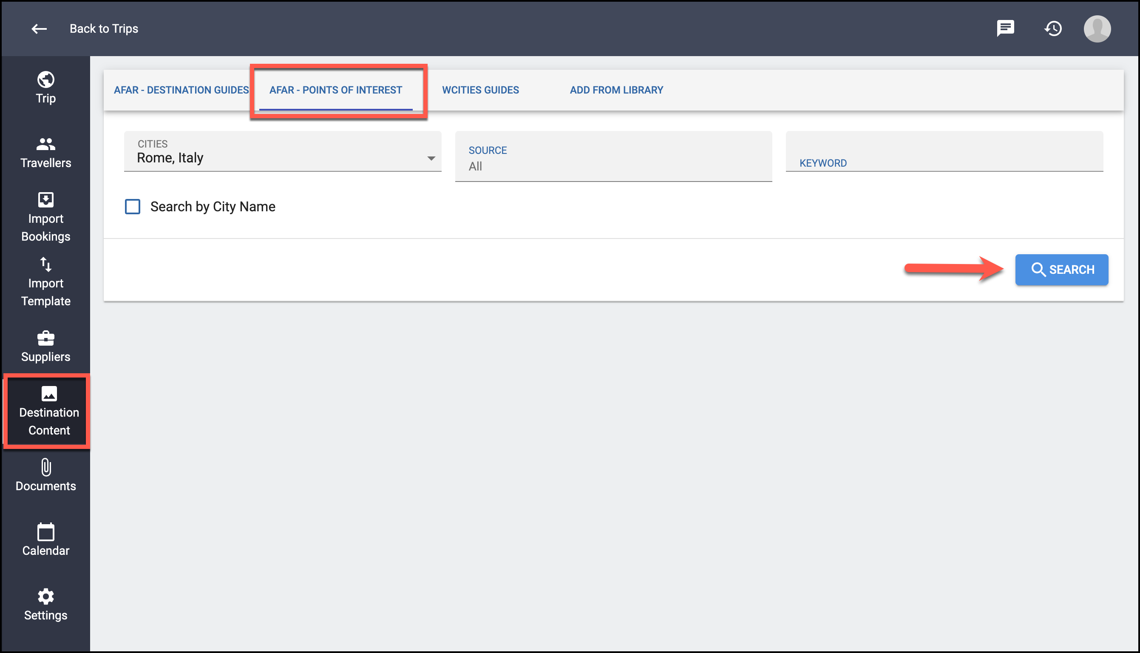Select Destination Content in sidebar
The width and height of the screenshot is (1140, 653).
click(49, 411)
